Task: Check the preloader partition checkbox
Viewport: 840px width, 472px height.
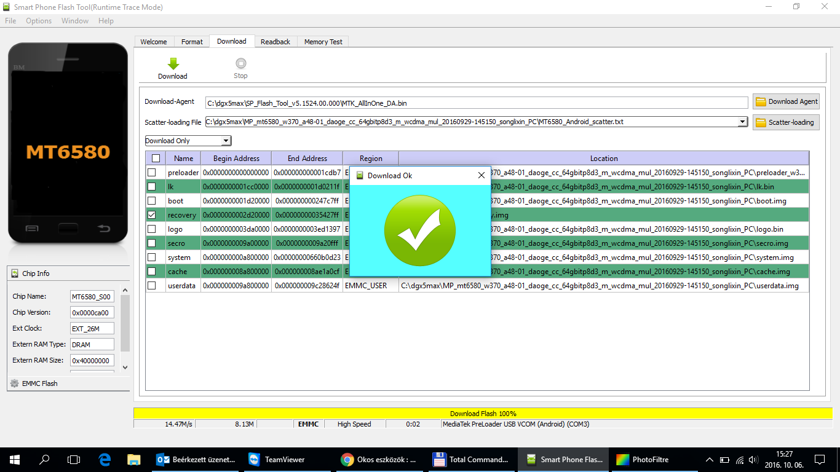Action: point(152,173)
